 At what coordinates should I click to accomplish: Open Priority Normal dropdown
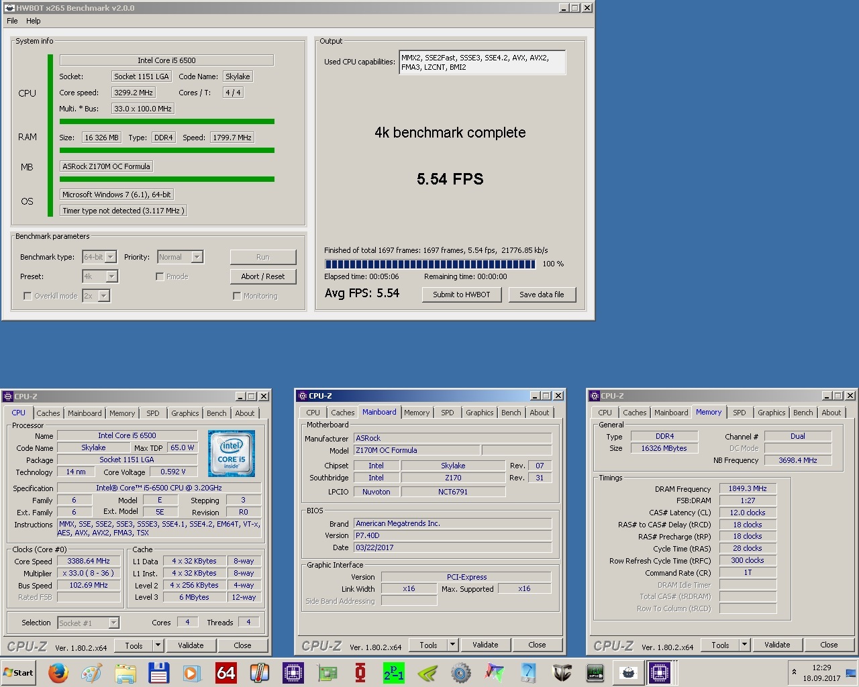tap(180, 257)
